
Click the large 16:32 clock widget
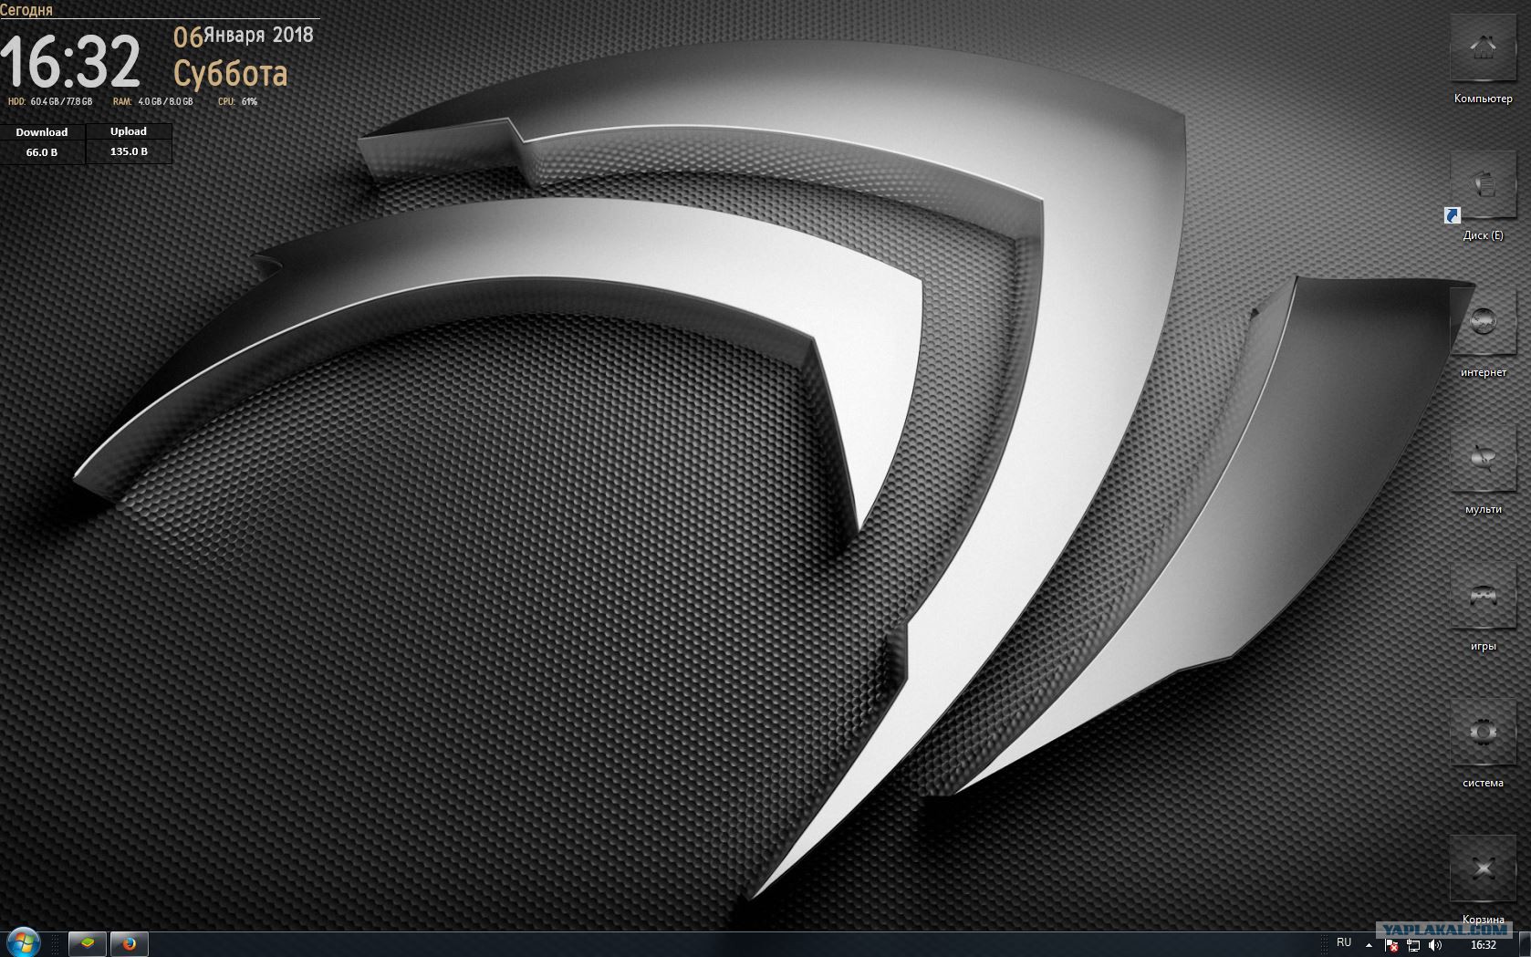click(70, 62)
